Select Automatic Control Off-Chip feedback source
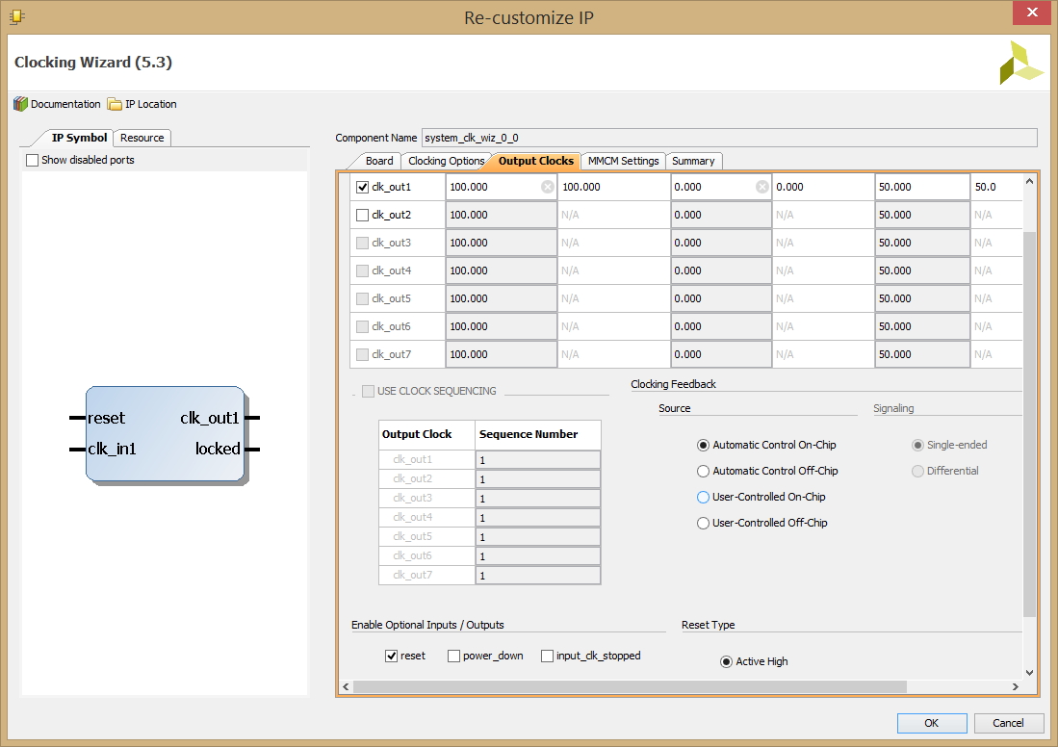1058x747 pixels. [x=703, y=471]
